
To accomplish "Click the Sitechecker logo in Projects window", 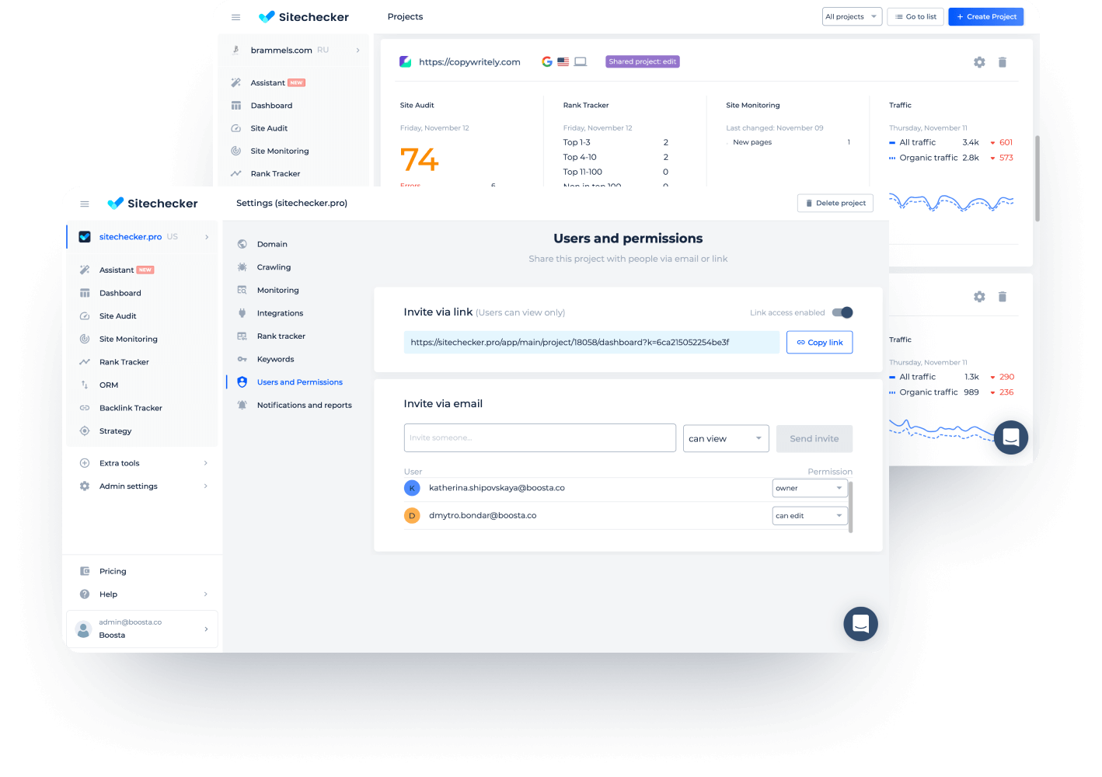I will click(304, 17).
